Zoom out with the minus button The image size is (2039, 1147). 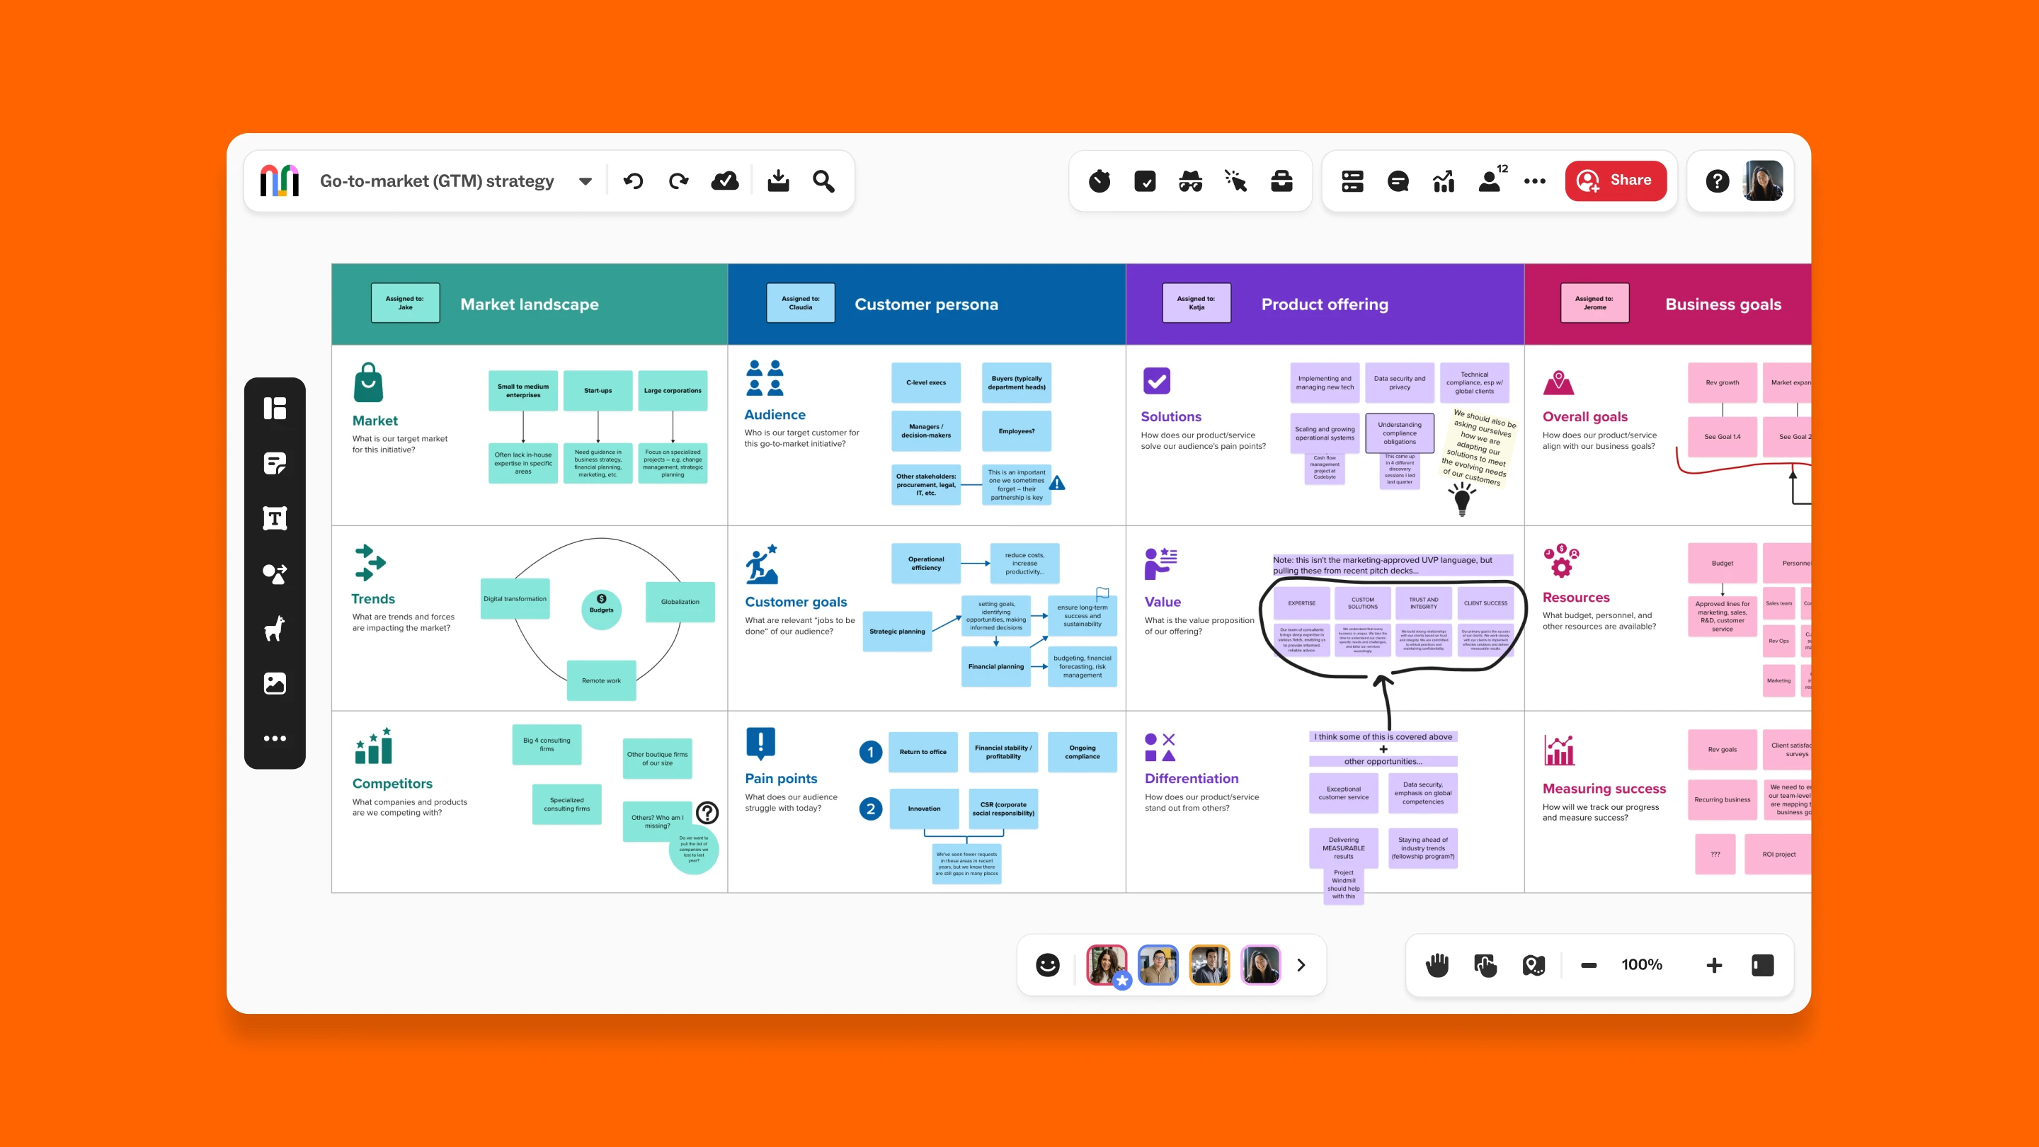pos(1588,965)
